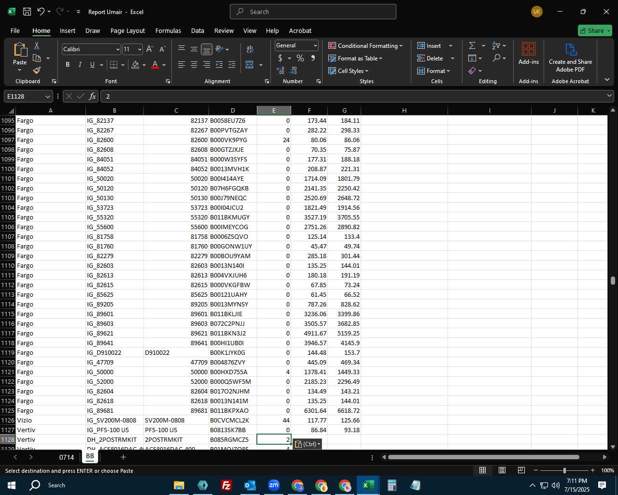The height and width of the screenshot is (495, 618).
Task: Switch to Page Break Preview view
Action: click(x=521, y=470)
